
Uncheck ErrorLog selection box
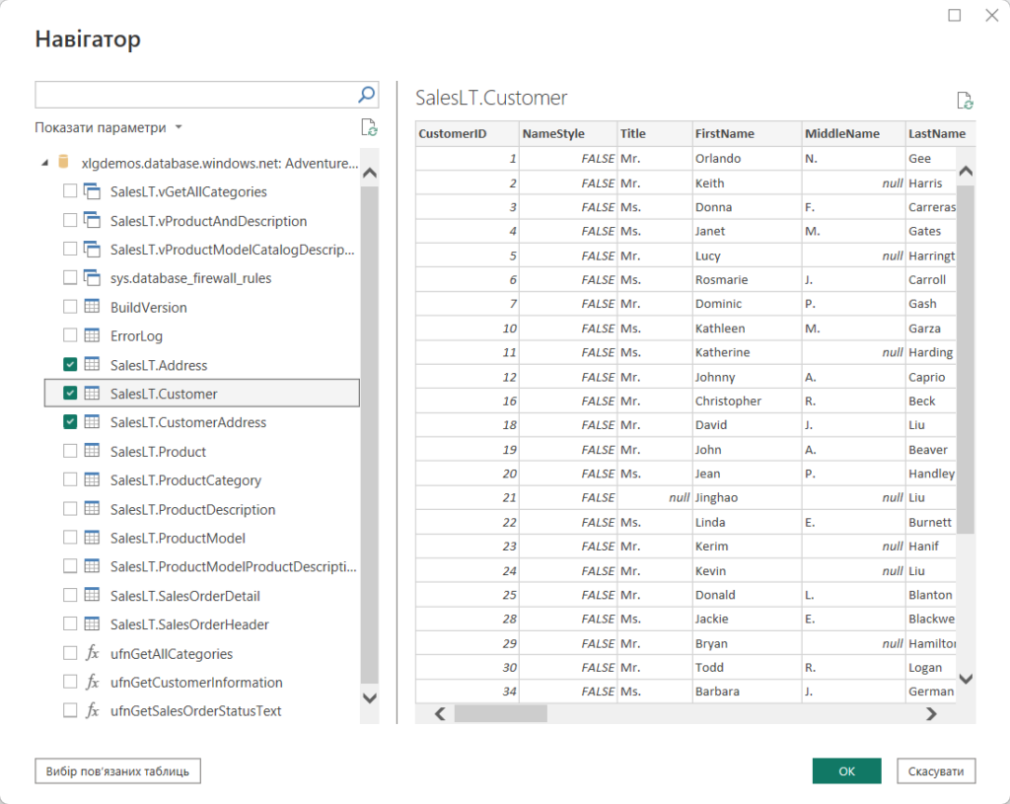click(70, 335)
